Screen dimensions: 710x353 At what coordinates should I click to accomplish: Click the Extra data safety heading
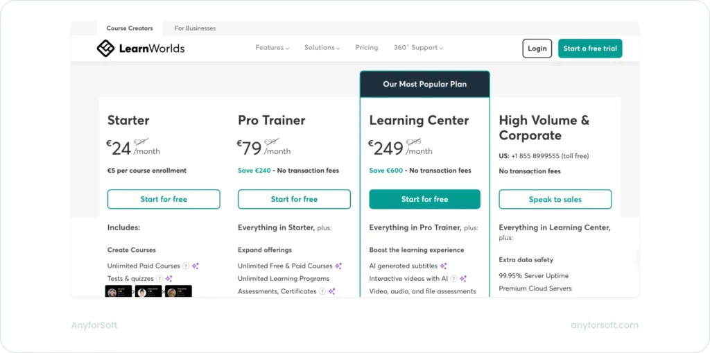point(526,260)
